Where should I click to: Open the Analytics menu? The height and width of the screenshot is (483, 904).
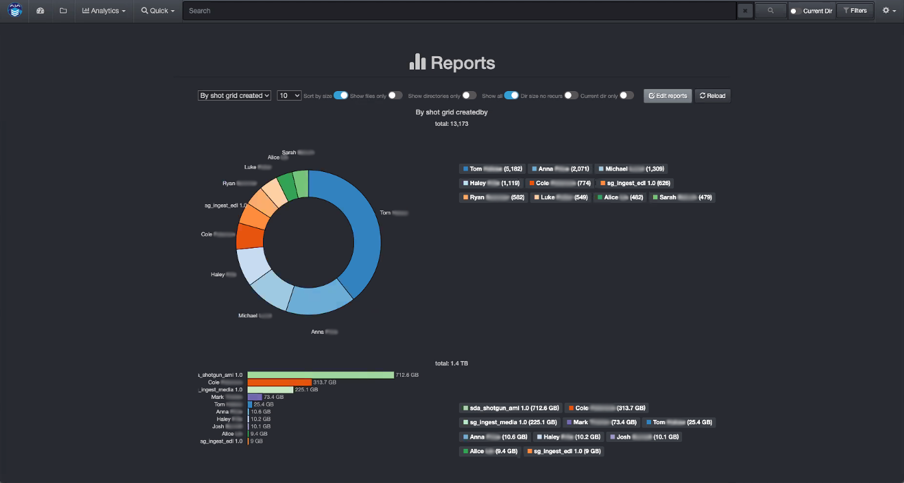[x=104, y=11]
